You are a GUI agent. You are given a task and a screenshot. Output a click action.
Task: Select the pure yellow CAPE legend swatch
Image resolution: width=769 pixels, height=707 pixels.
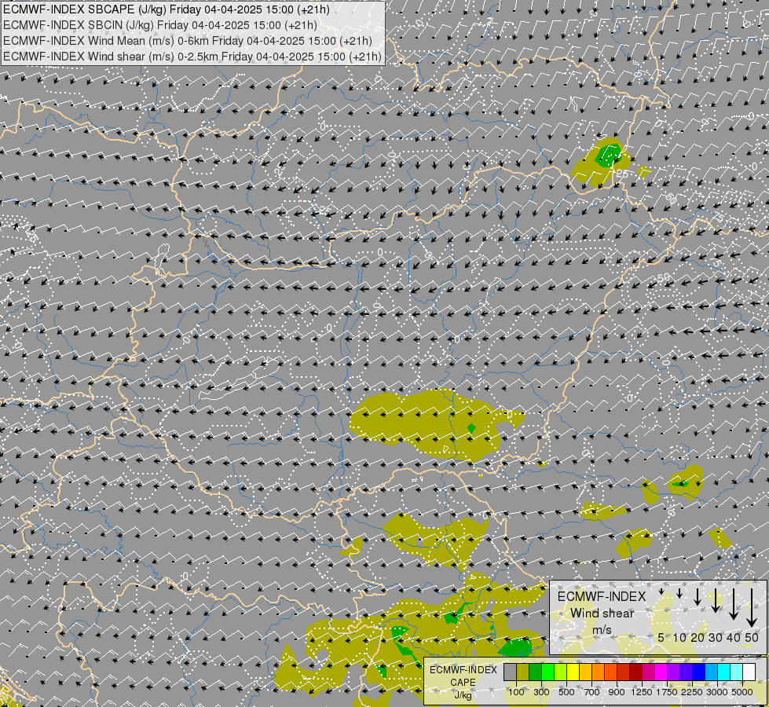[573, 672]
